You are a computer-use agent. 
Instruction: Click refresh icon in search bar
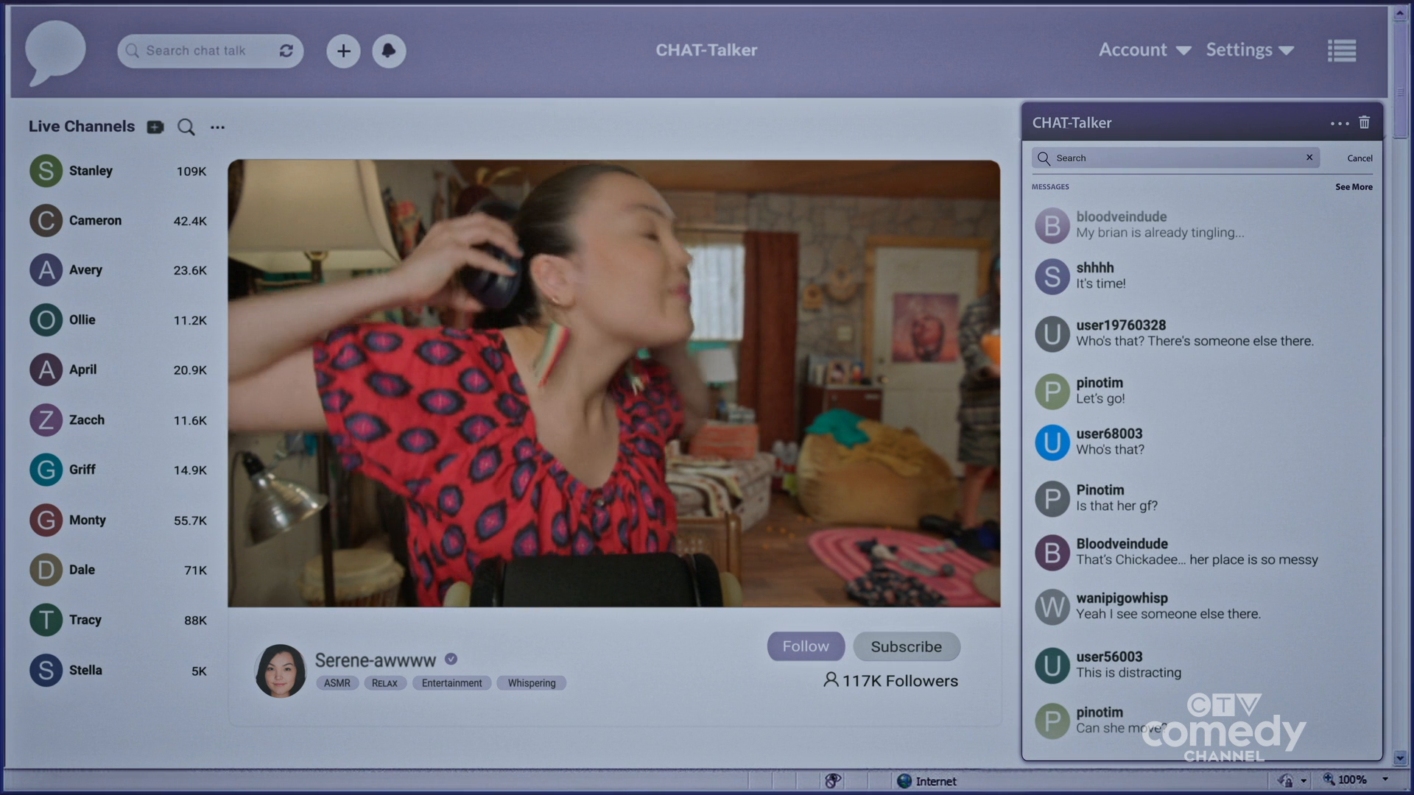pyautogui.click(x=286, y=51)
